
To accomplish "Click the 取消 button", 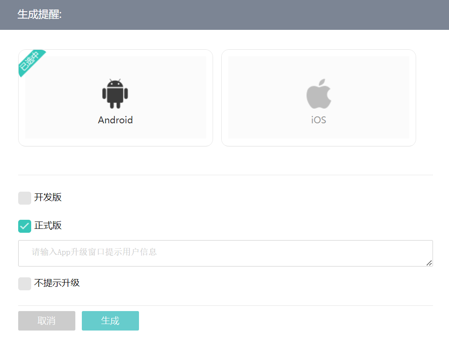I will [x=47, y=321].
